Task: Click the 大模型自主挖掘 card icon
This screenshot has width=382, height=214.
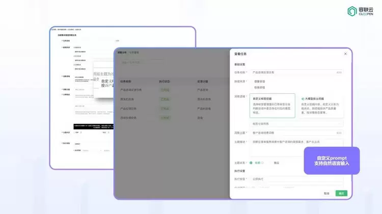Action: (304, 98)
